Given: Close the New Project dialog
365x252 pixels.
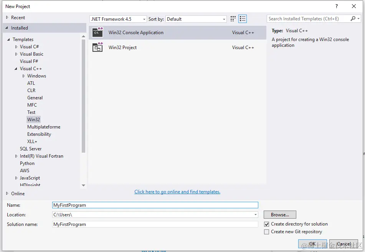Looking at the screenshot, I should [353, 6].
